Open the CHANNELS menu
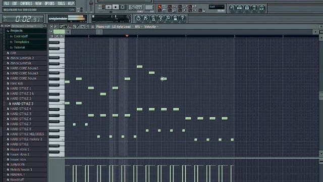The height and width of the screenshot is (182, 323). coord(26,4)
